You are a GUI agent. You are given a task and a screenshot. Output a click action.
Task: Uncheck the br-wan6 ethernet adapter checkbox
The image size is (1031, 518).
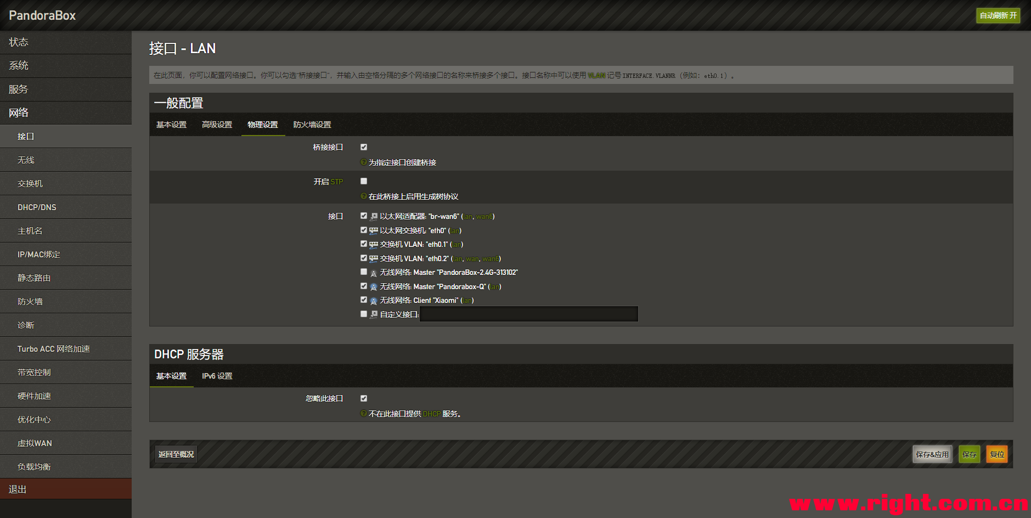[x=364, y=216]
